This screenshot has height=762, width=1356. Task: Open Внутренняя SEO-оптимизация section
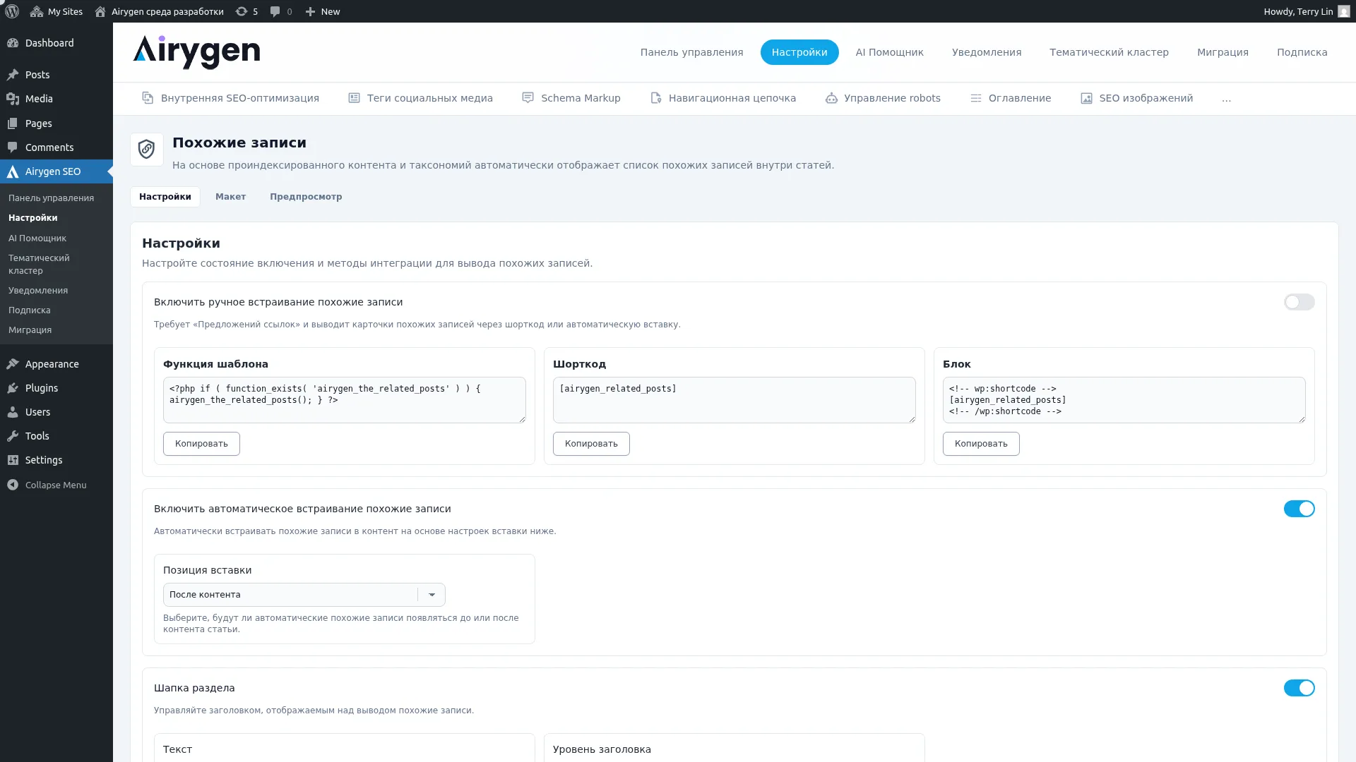230,98
